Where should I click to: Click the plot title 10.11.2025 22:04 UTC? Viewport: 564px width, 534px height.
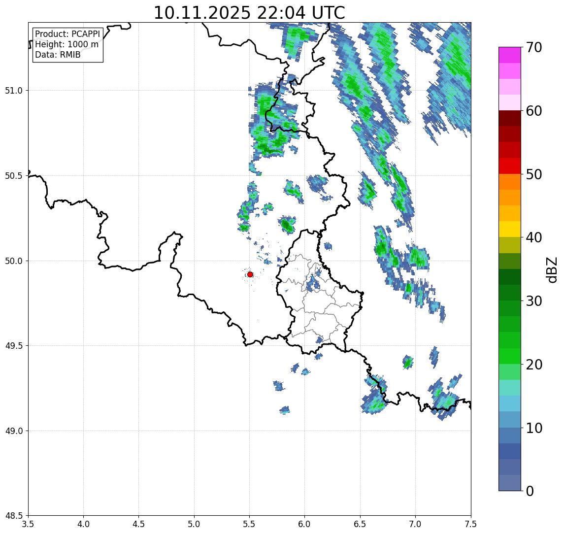(249, 13)
